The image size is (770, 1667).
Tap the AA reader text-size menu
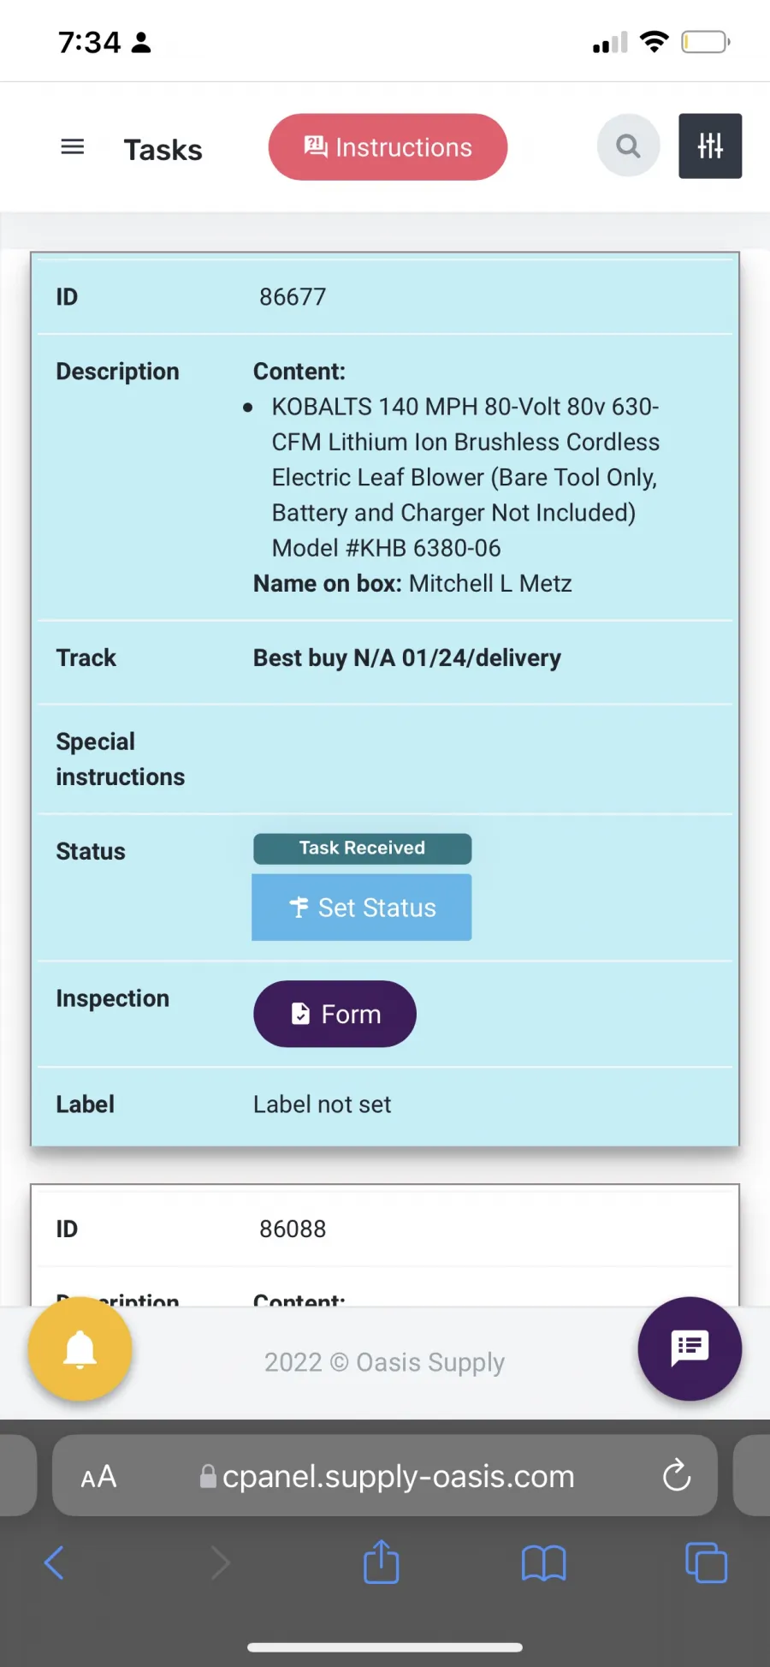pos(98,1476)
